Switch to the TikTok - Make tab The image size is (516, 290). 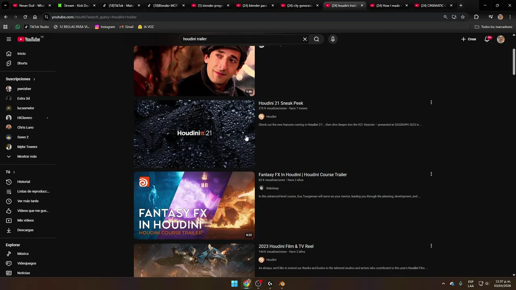click(x=121, y=6)
